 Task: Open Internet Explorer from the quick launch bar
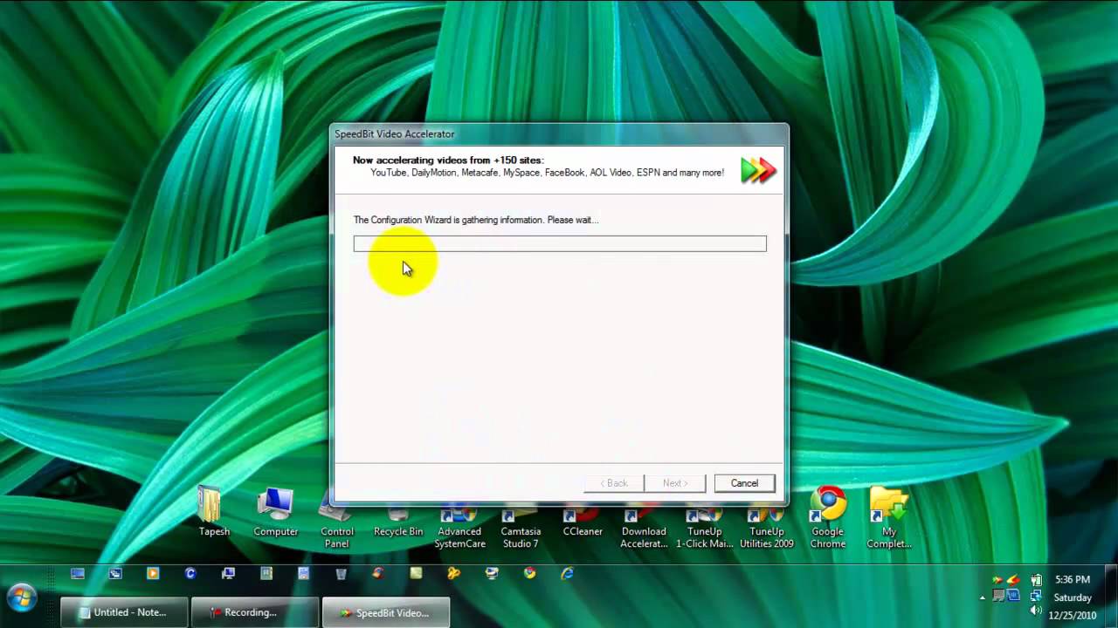(x=567, y=573)
